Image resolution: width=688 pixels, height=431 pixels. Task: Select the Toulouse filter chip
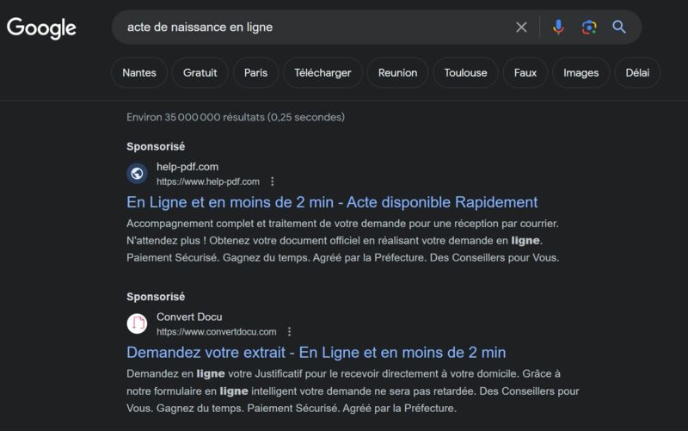pos(465,73)
